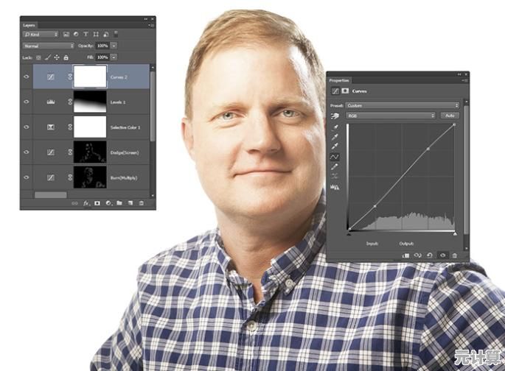Open the Normal blend mode dropdown
505x371 pixels.
point(49,46)
